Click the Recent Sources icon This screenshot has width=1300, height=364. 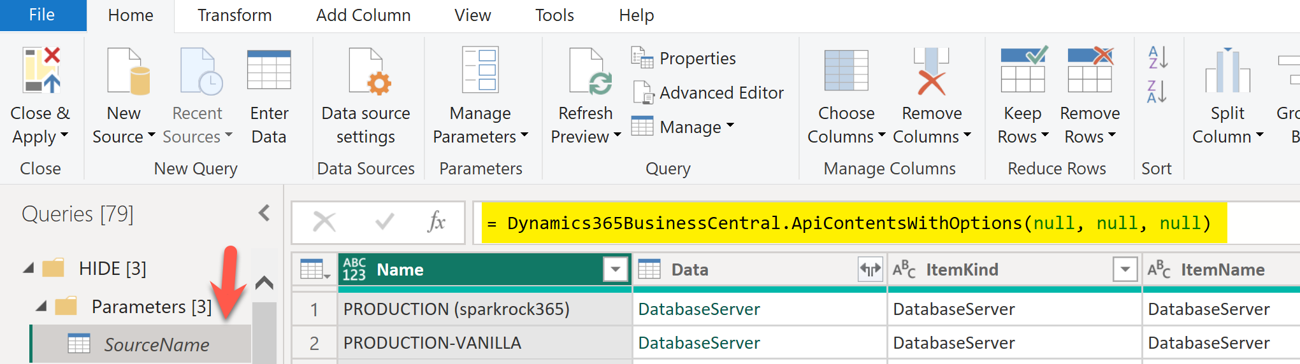click(201, 71)
